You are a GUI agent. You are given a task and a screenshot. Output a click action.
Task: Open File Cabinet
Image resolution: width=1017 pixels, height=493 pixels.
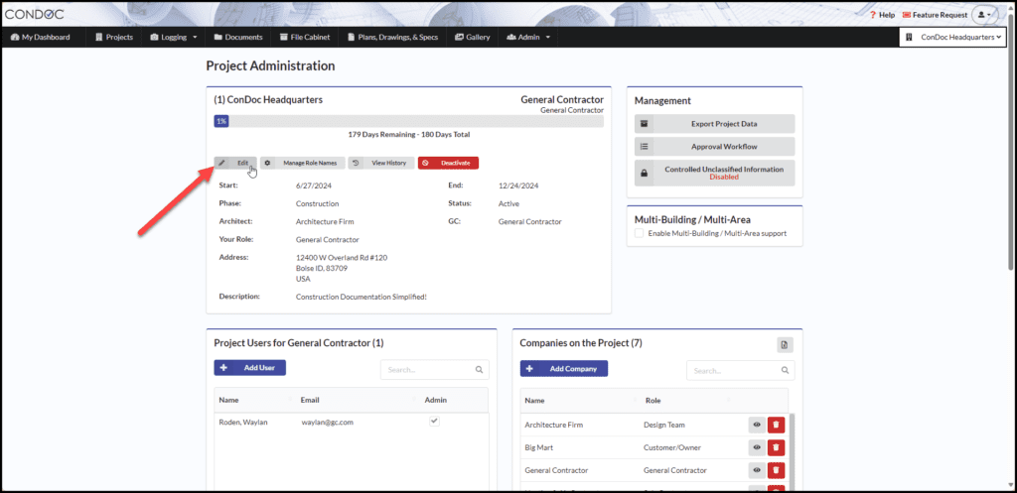305,37
